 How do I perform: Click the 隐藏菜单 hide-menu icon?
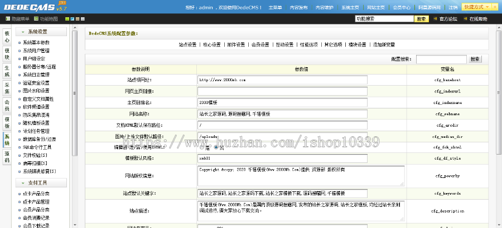click(x=8, y=19)
